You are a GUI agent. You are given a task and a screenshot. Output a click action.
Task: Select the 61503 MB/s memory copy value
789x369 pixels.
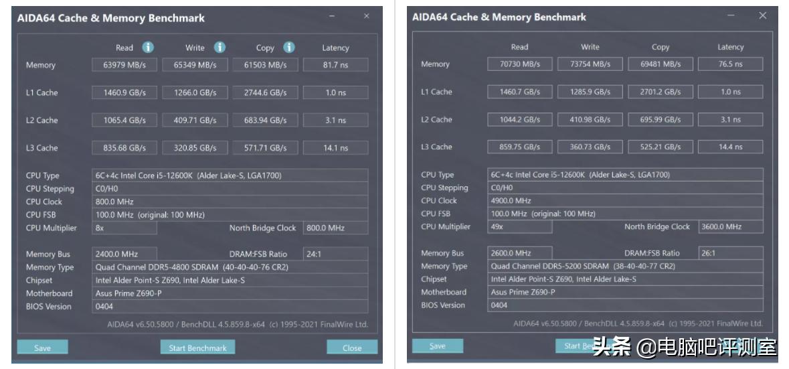[x=265, y=65]
